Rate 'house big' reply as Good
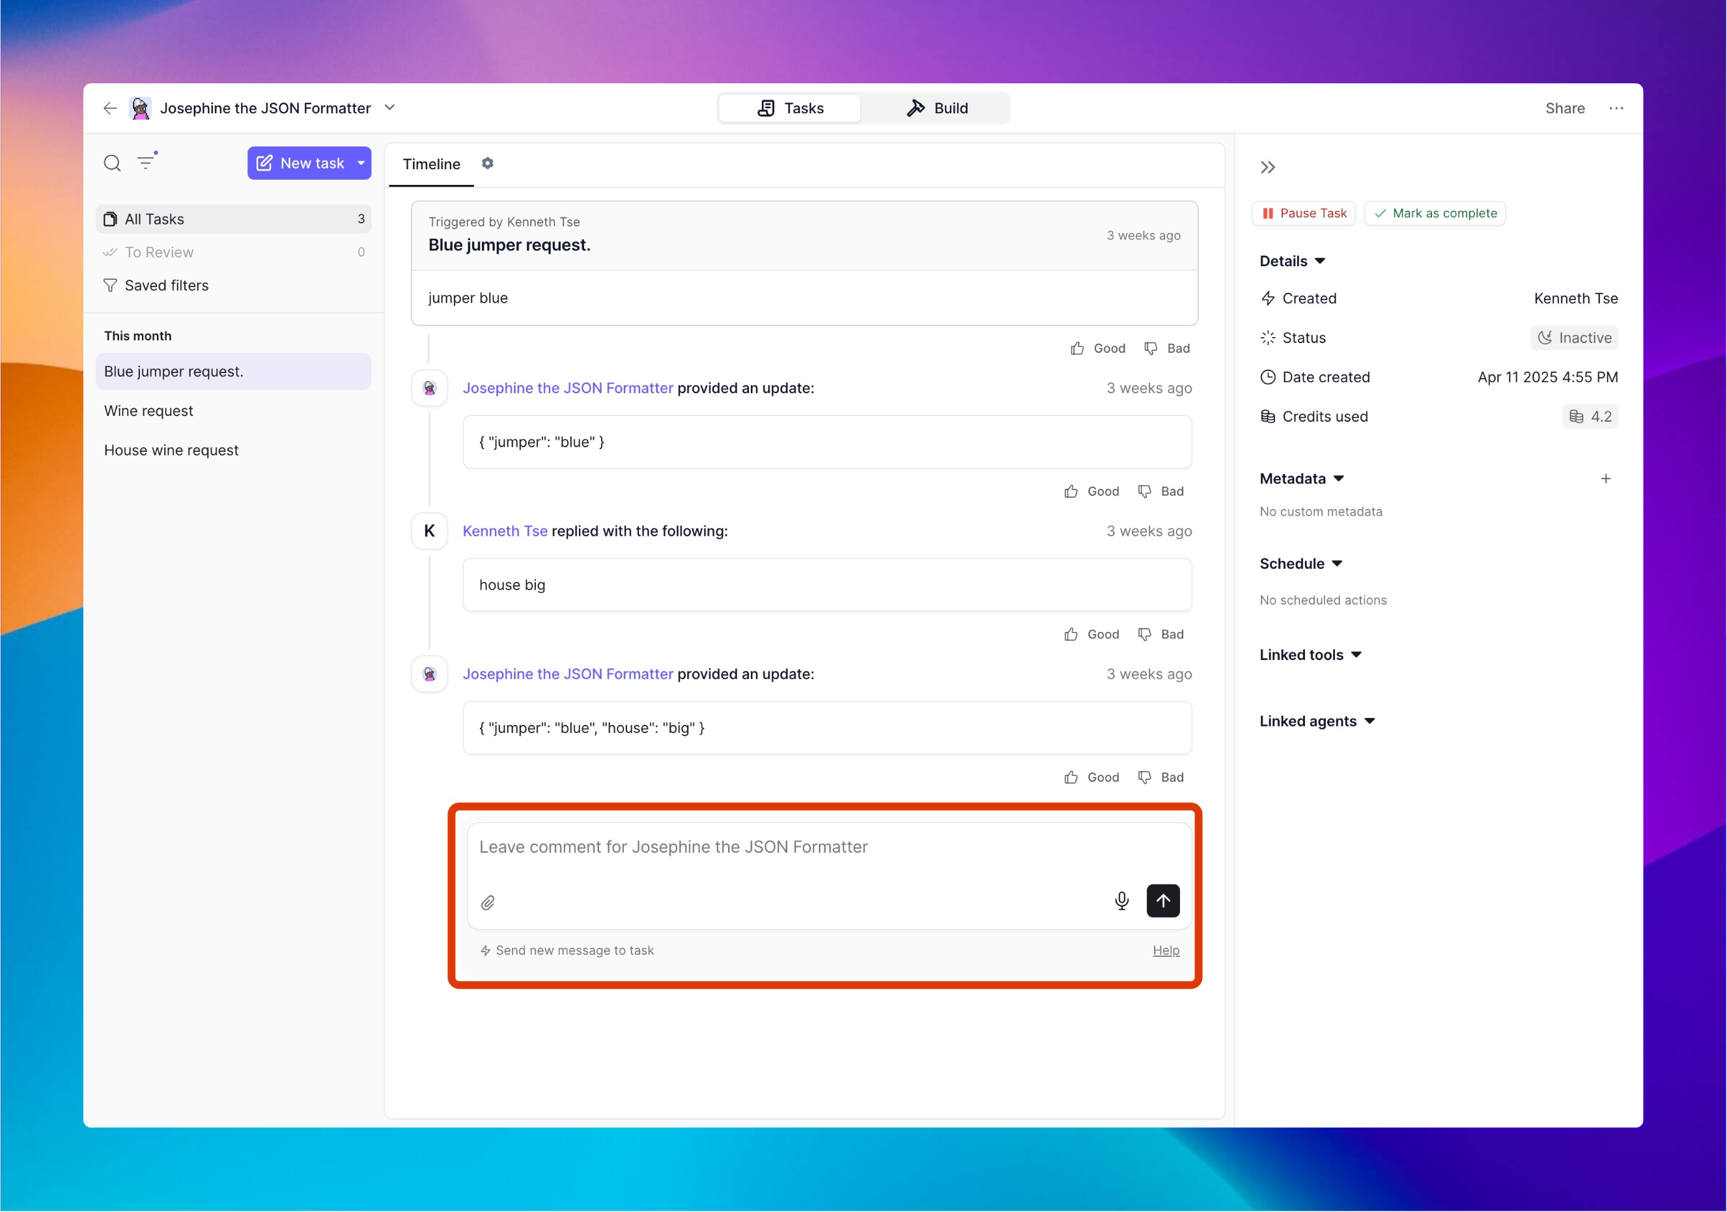This screenshot has width=1727, height=1212. click(x=1091, y=634)
